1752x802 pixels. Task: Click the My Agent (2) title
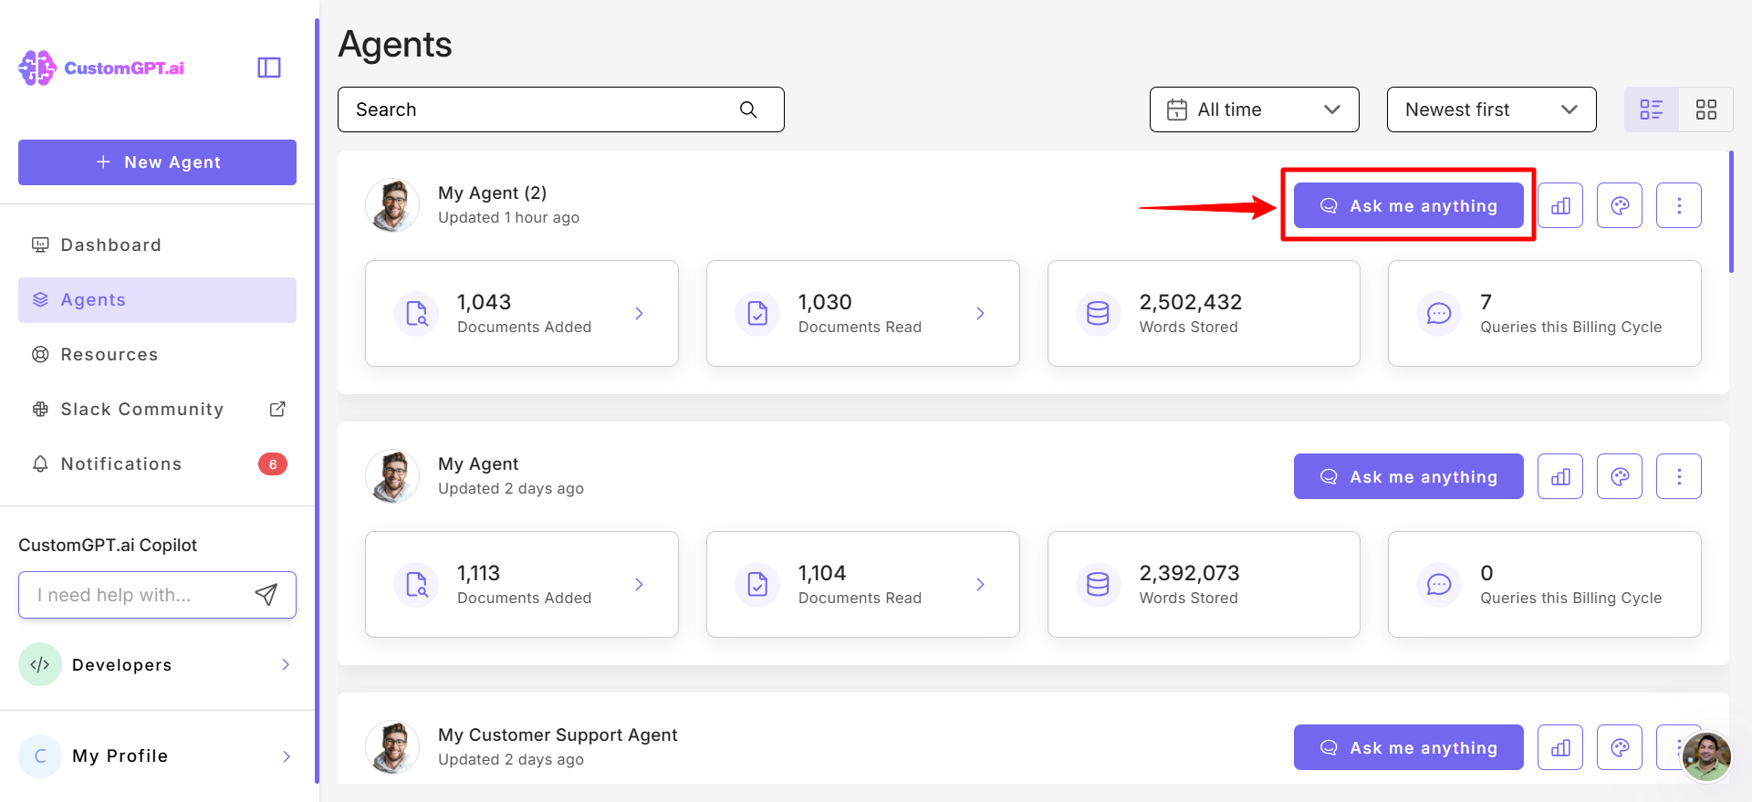tap(493, 193)
